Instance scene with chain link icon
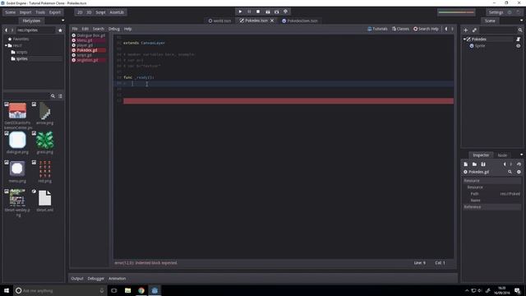This screenshot has height=296, width=526. [474, 30]
